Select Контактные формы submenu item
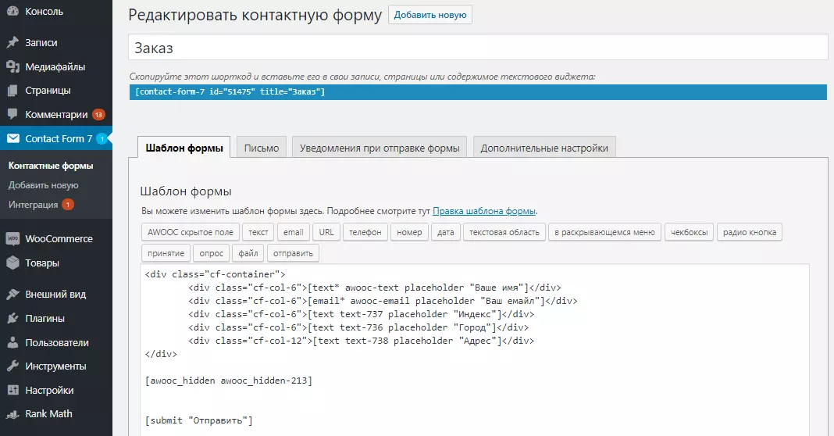Image resolution: width=834 pixels, height=436 pixels. click(51, 166)
